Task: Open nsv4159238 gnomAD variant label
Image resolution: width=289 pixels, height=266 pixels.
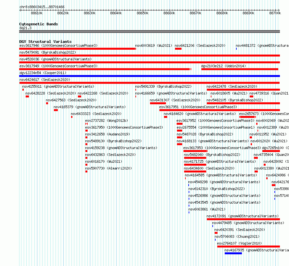Action: 121,148
